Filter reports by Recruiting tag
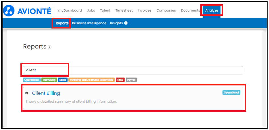The image size is (269, 130). 49,80
